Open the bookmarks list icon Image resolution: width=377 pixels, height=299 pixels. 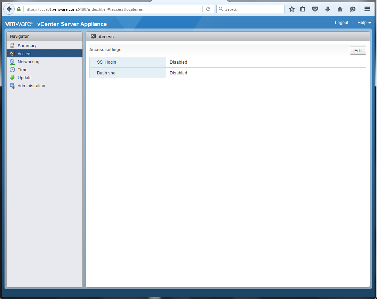point(303,9)
